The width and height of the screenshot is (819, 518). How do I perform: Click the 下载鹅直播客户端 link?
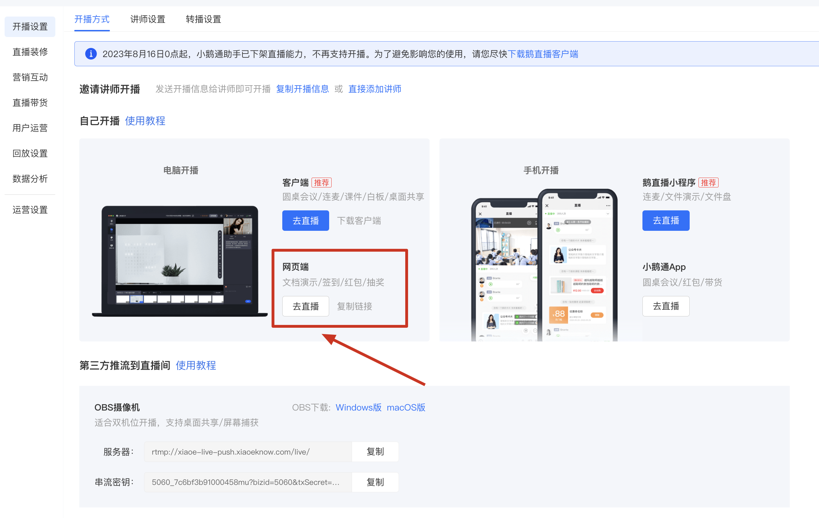(543, 54)
